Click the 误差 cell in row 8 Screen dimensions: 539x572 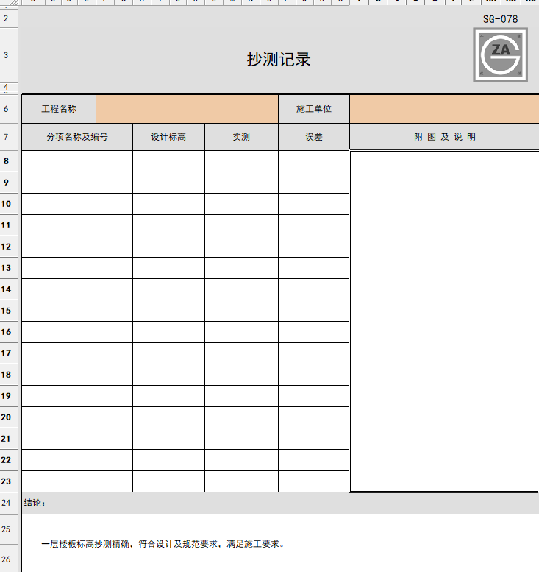click(314, 161)
